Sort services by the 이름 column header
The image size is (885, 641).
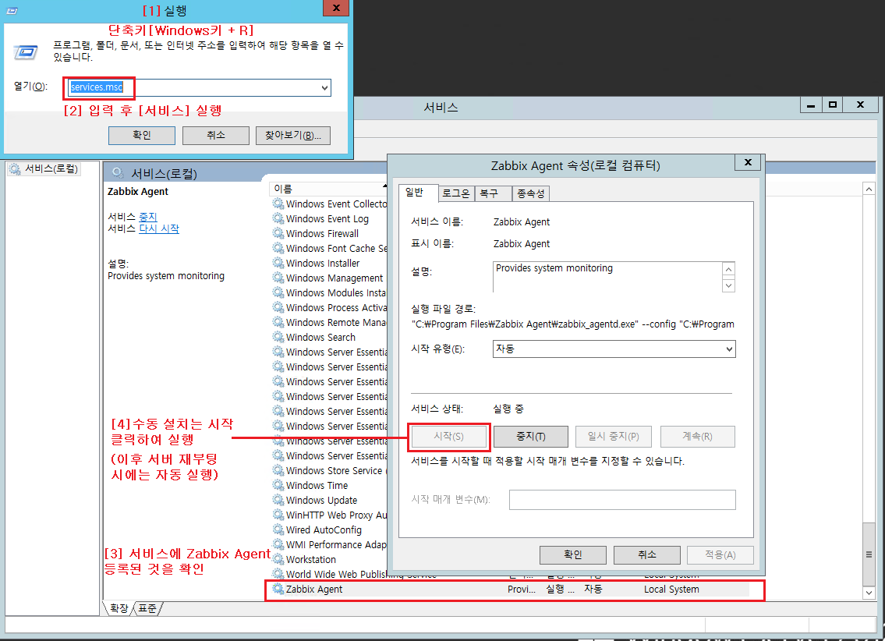click(328, 189)
